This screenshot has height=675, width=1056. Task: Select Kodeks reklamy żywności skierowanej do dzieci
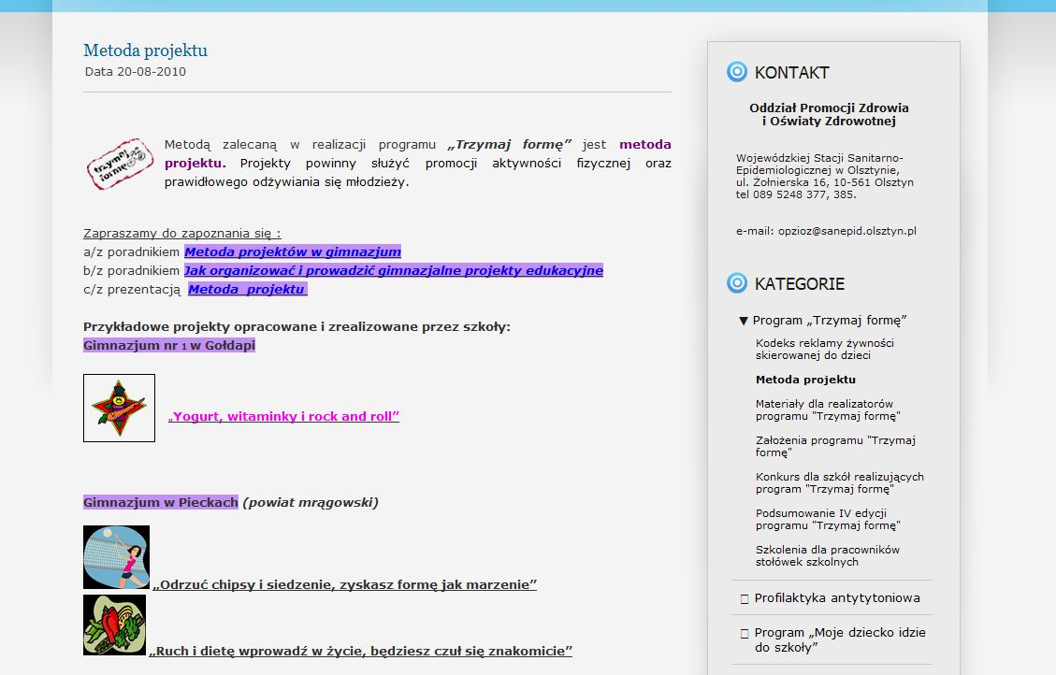[x=824, y=350]
